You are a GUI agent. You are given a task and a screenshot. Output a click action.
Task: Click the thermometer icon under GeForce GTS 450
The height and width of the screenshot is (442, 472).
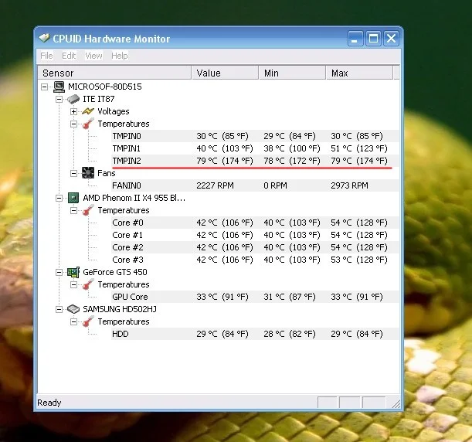coord(88,284)
